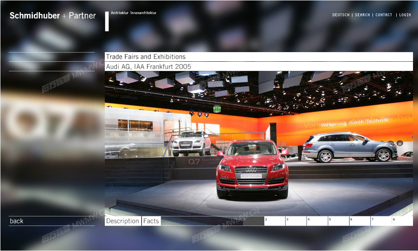Viewport: 418px width, 251px height.
Task: Select image number 5
Action: [339, 221]
